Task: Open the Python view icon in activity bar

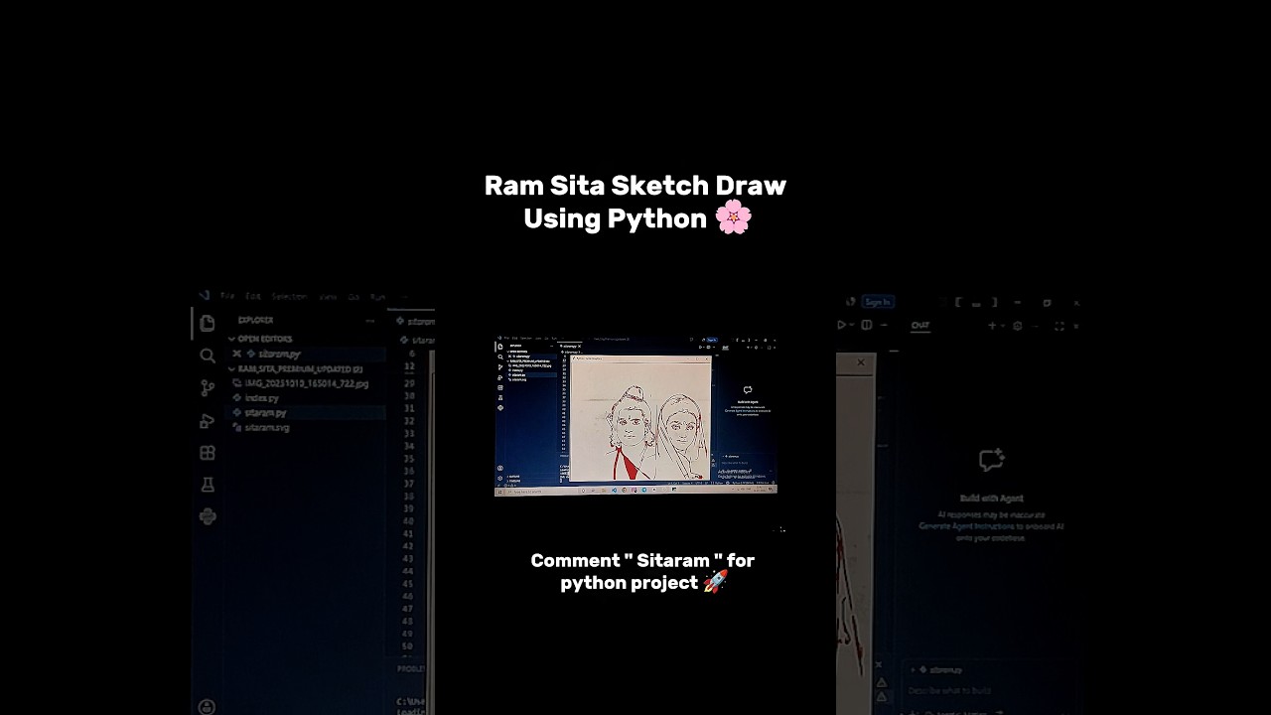Action: tap(207, 516)
